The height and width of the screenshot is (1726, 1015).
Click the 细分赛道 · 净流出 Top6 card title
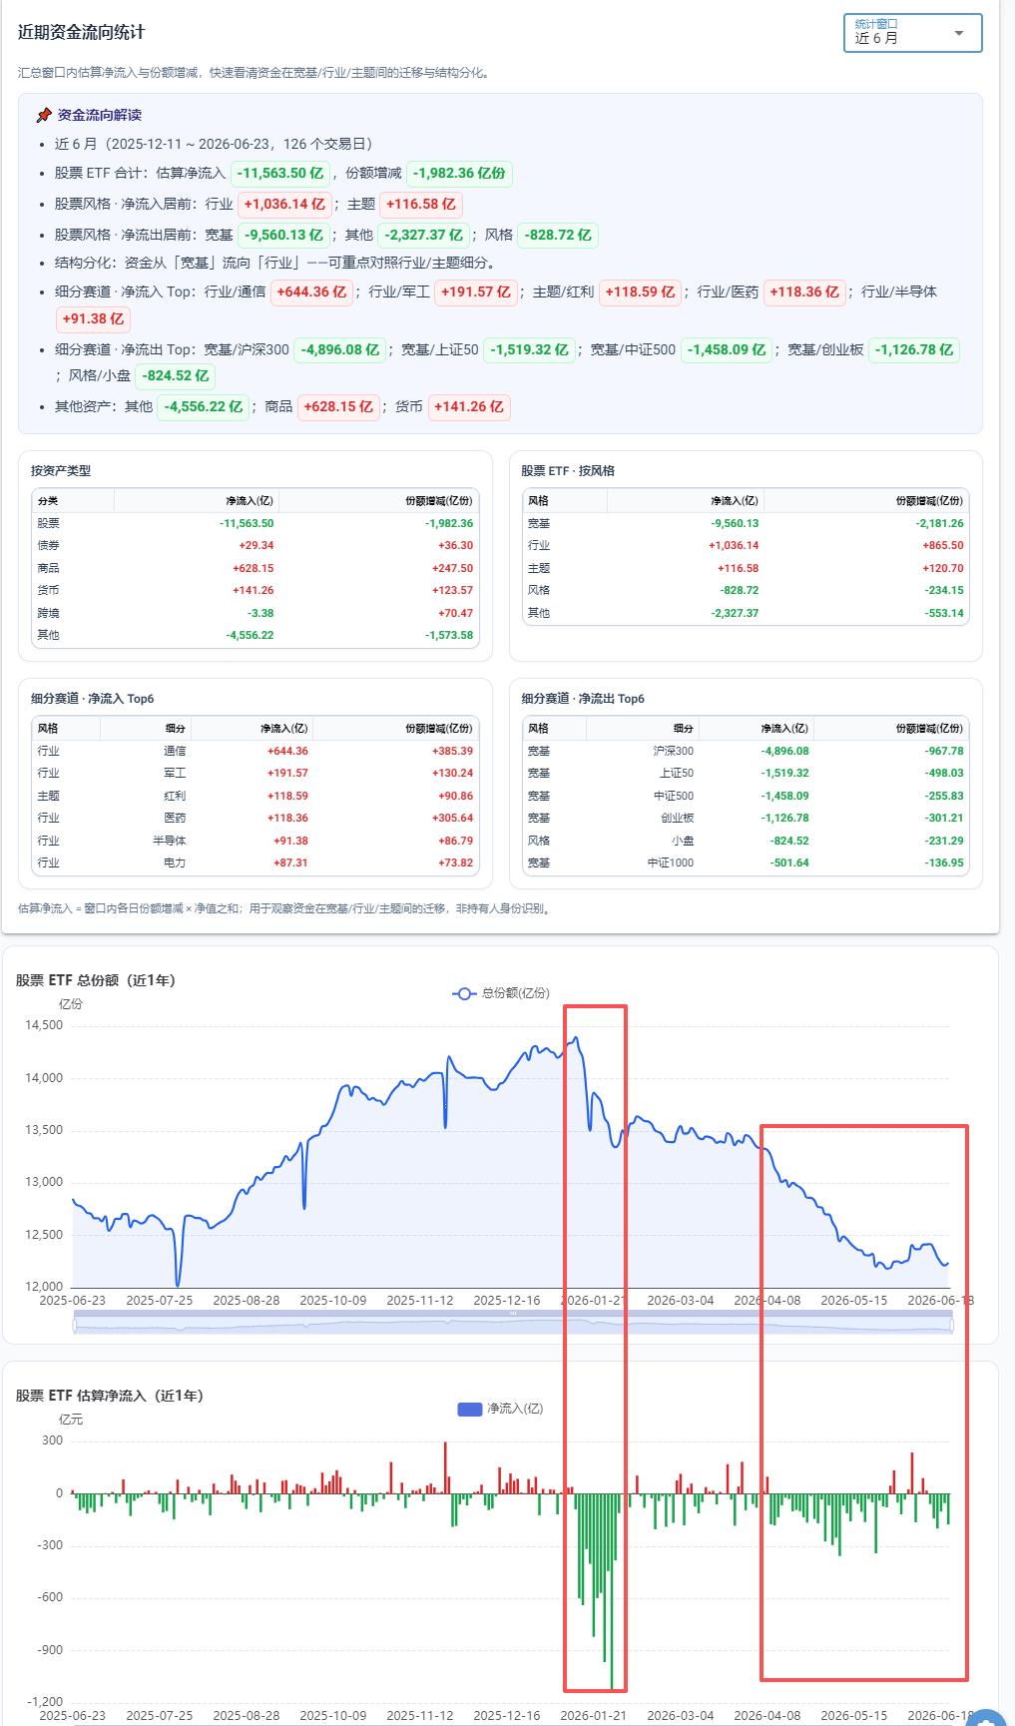click(584, 699)
